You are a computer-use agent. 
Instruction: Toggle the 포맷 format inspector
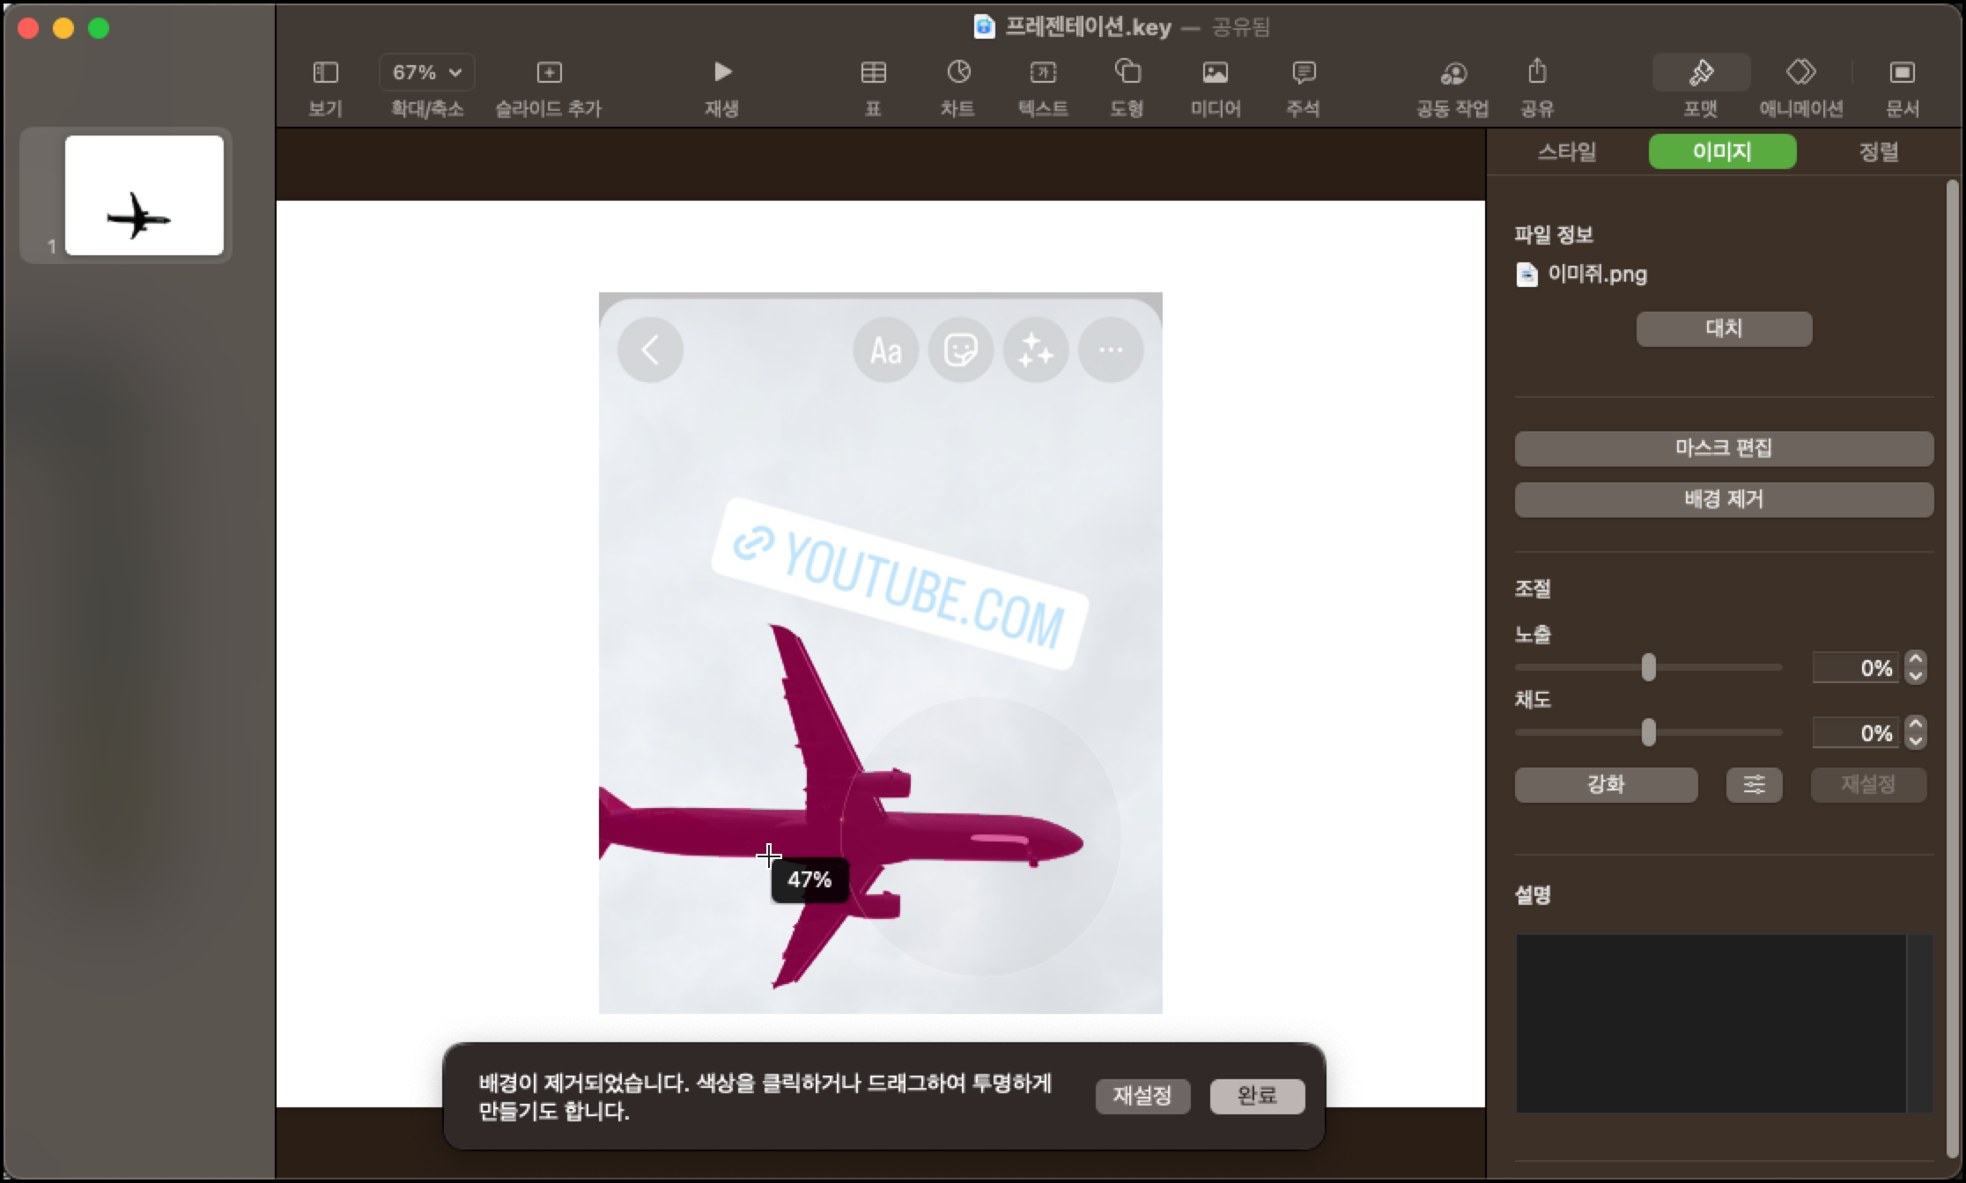pyautogui.click(x=1700, y=72)
